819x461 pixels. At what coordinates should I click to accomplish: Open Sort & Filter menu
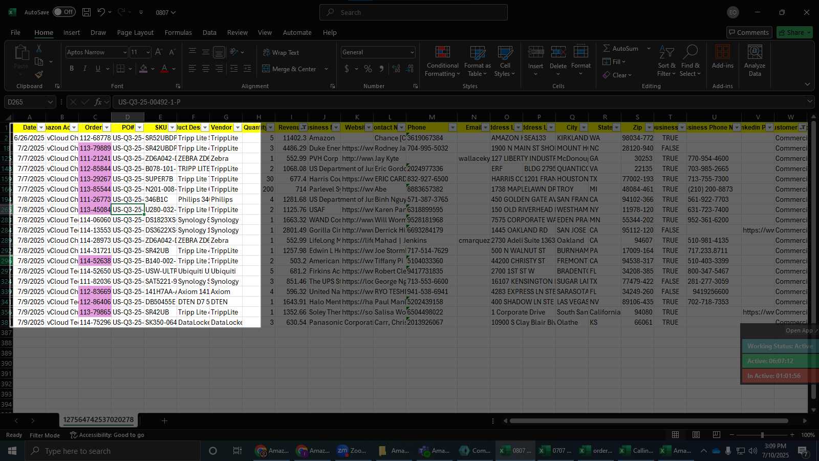tap(666, 61)
